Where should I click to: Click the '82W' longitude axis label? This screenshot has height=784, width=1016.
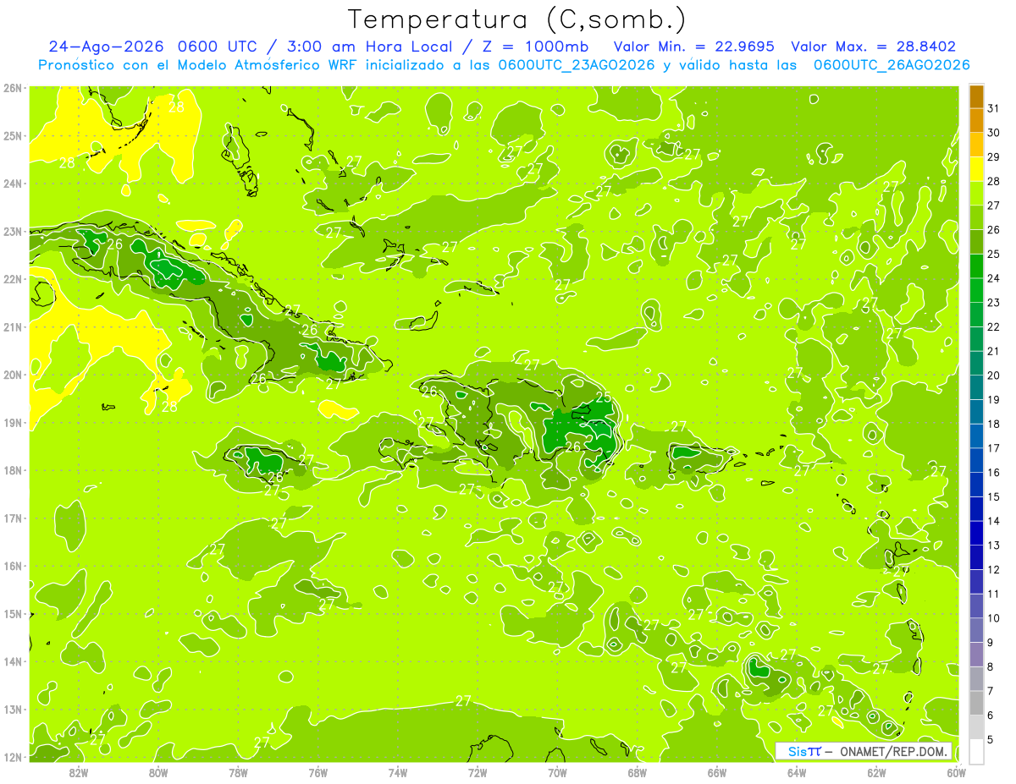click(x=78, y=772)
